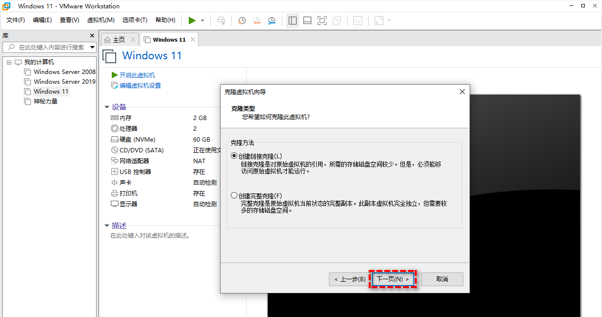Collapse the 设备 section
The height and width of the screenshot is (317, 602).
[x=107, y=107]
